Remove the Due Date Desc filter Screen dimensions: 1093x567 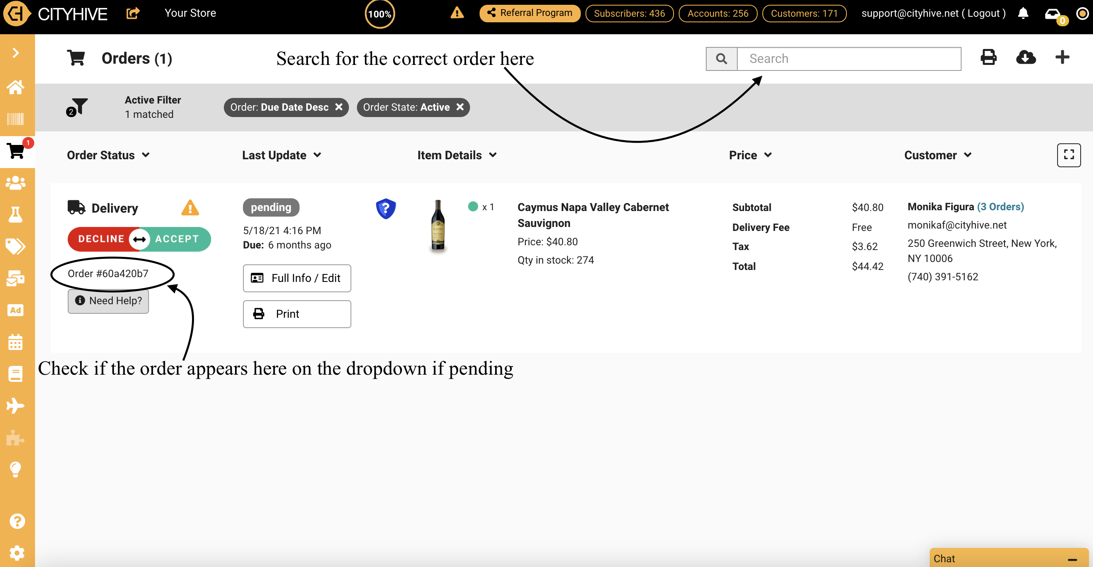click(339, 107)
